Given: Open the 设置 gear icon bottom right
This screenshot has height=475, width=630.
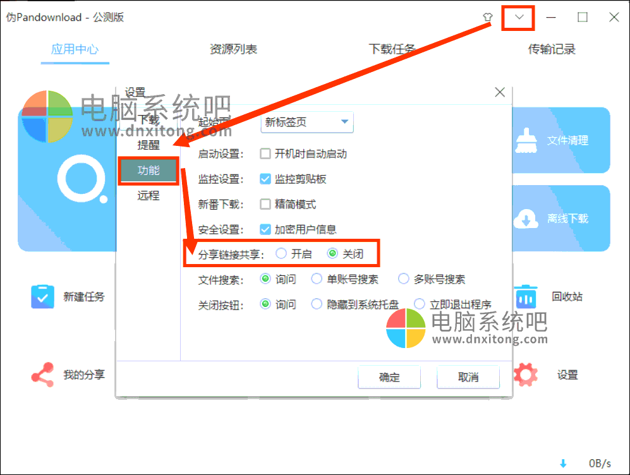Looking at the screenshot, I should click(526, 374).
